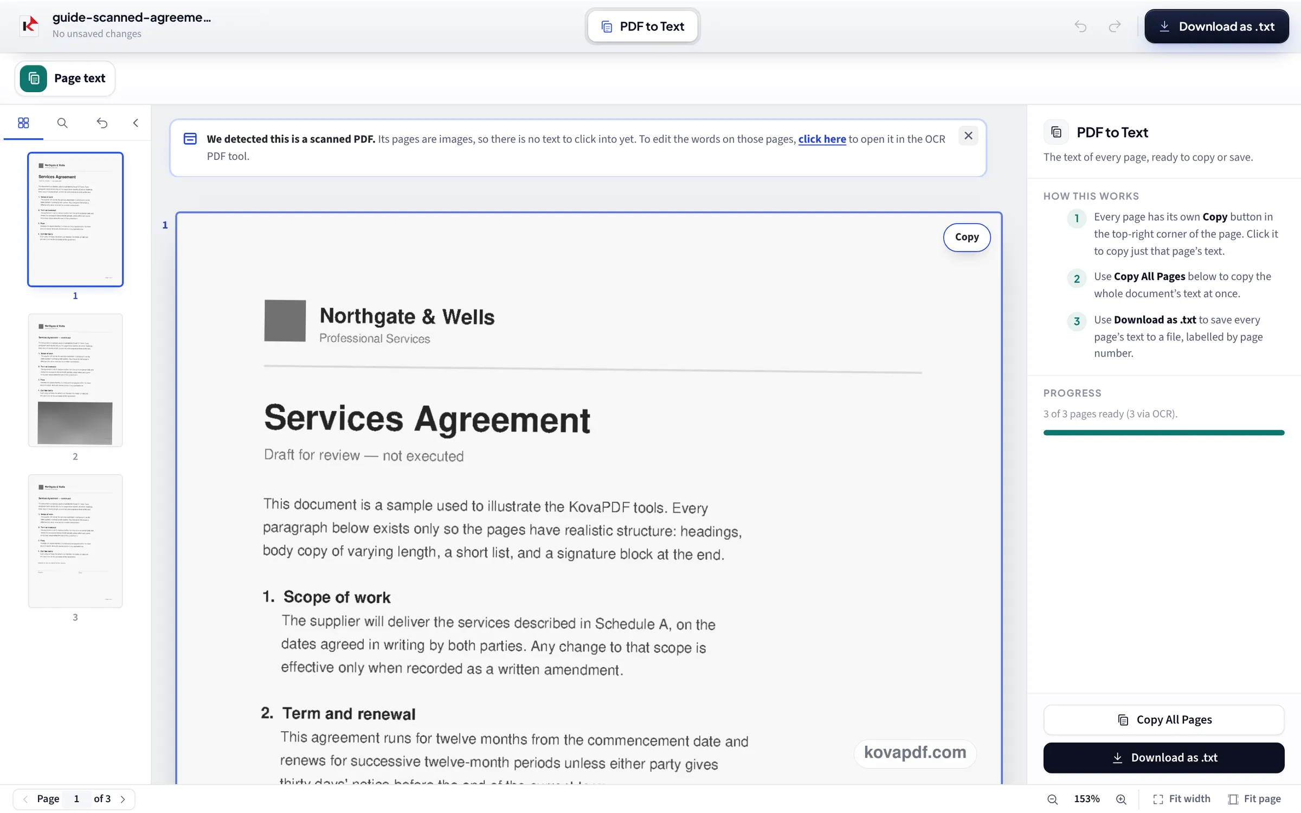Screen dimensions: 1301x813
Task: Fit document to width
Action: 1182,799
